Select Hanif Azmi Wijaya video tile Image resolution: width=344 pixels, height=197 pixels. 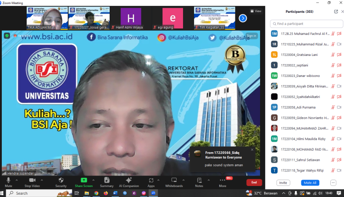coord(131,18)
